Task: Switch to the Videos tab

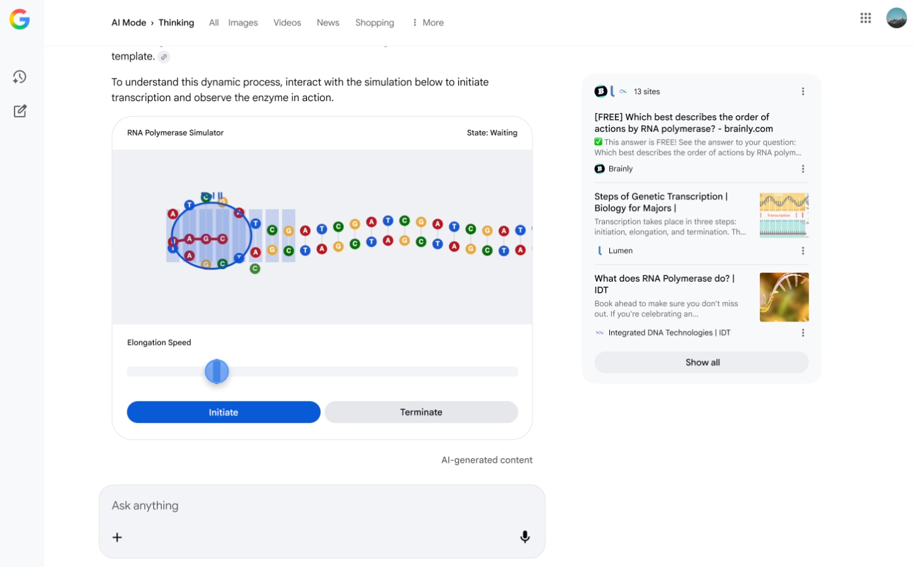Action: (287, 23)
